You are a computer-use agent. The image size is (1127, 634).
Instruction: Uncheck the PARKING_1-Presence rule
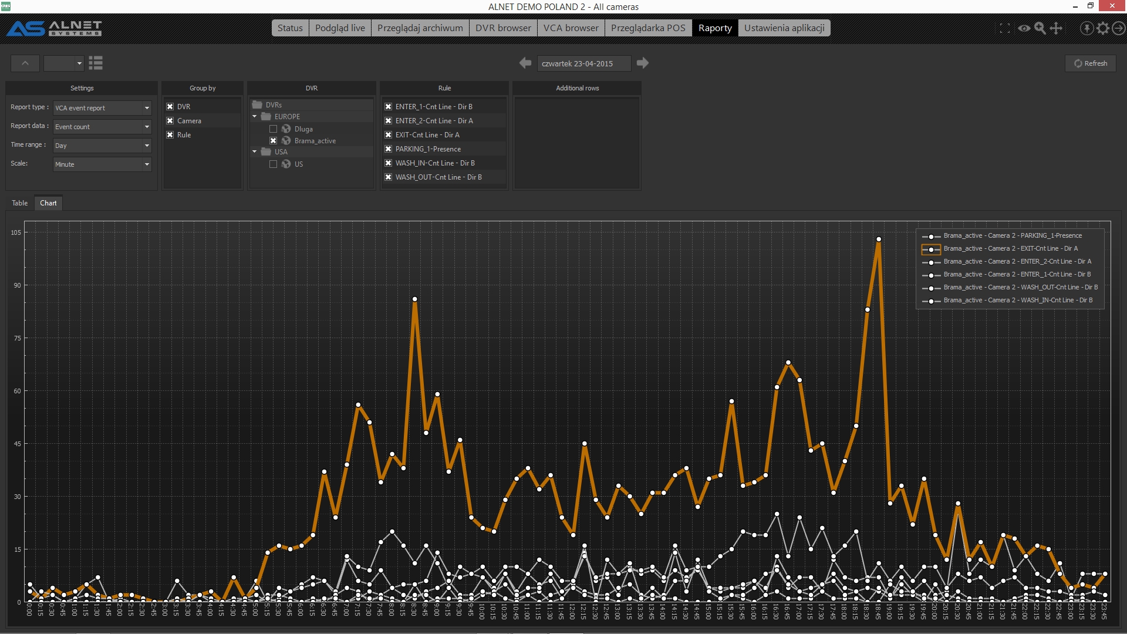388,149
